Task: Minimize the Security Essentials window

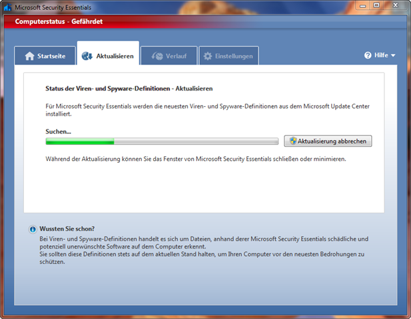Action: (360, 5)
